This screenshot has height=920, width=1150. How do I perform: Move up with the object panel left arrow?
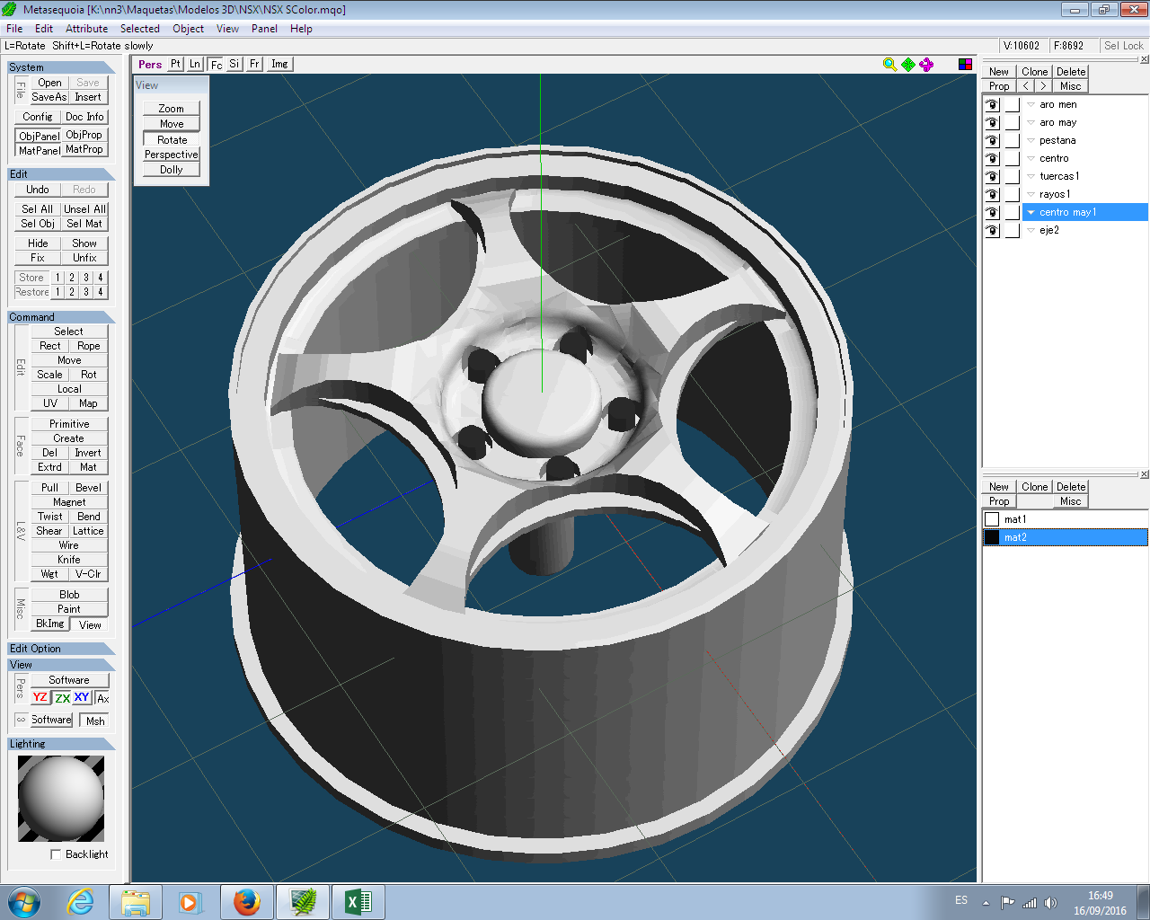(1026, 86)
